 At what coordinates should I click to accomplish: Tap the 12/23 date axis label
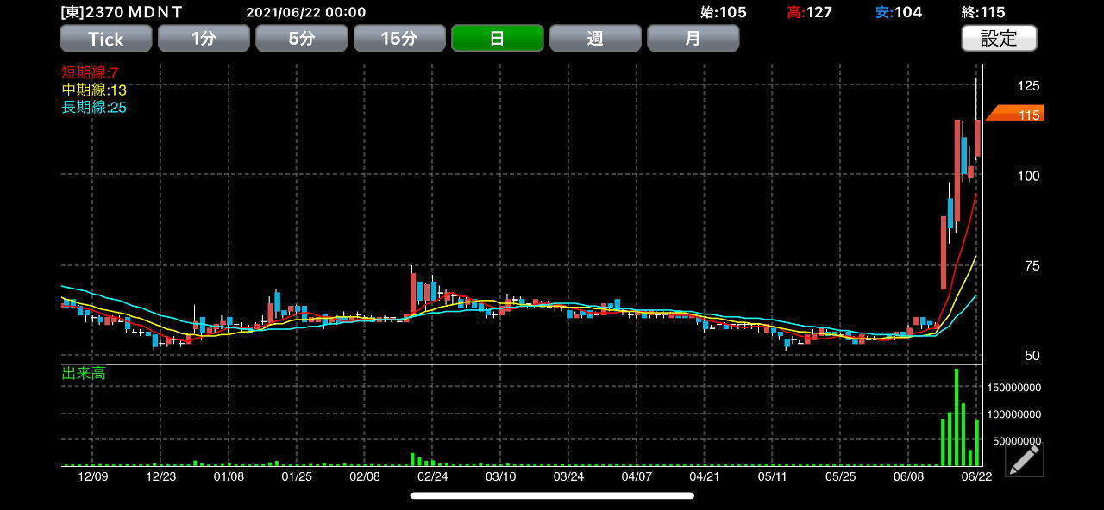coord(160,476)
